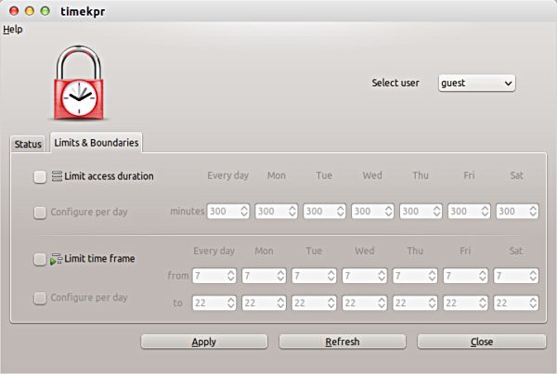557x374 pixels.
Task: Click the Refresh button
Action: click(x=342, y=342)
